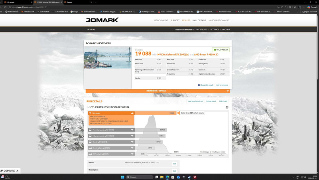Edit the result Description
Screen dimensions: 319x180
click(x=175, y=171)
